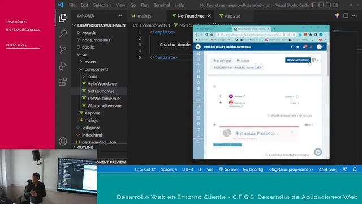The height and width of the screenshot is (204, 362).
Task: Open the Selection menu
Action: click(102, 5)
